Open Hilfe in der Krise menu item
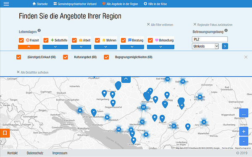 point(155,4)
